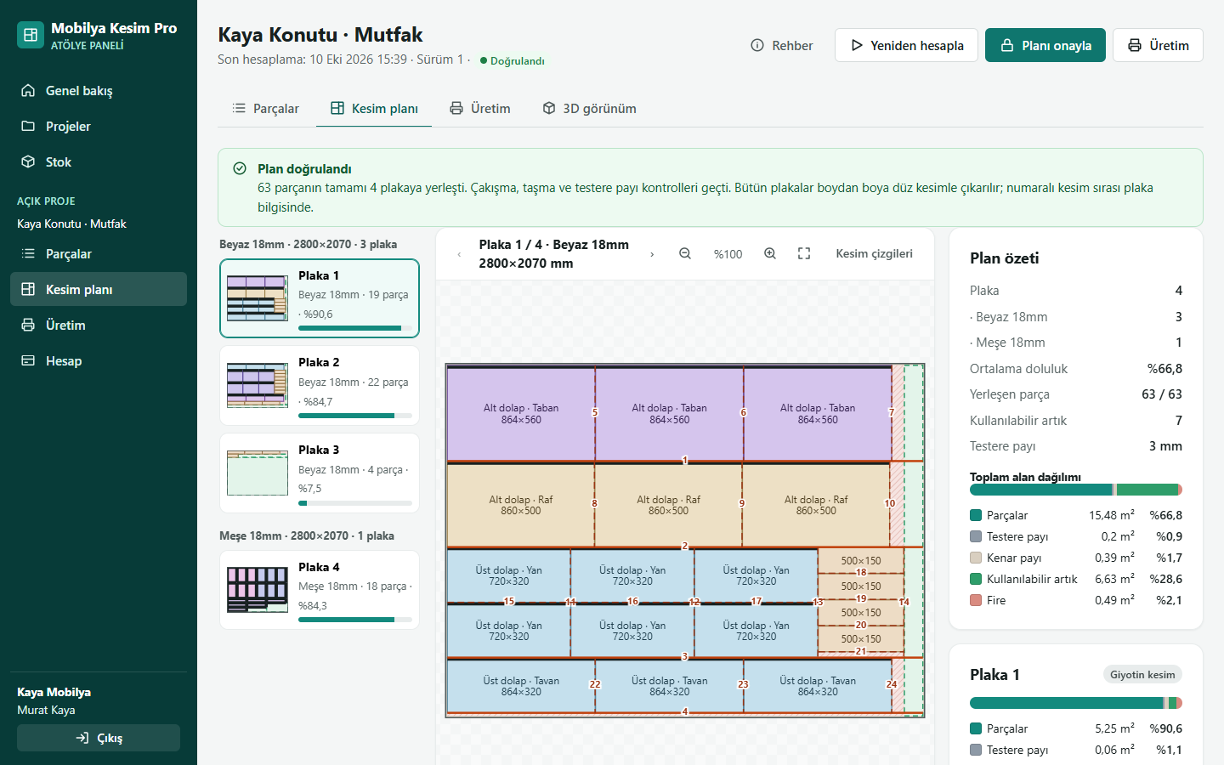Click the 'Ortalama doluluk' summary label
1224x765 pixels.
1018,369
